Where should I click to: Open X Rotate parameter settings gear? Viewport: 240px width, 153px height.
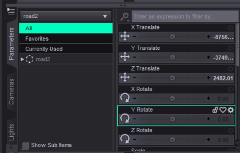point(230,89)
